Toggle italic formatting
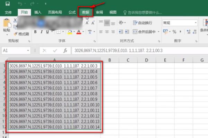The width and height of the screenshot is (208, 138). tap(42, 32)
